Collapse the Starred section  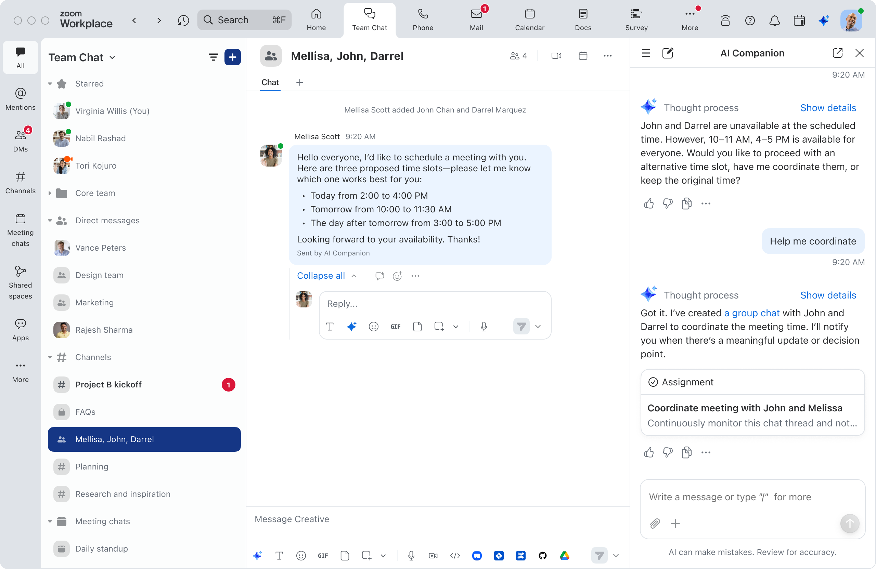click(50, 84)
